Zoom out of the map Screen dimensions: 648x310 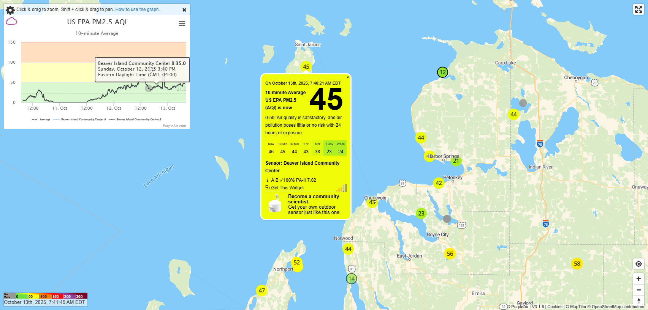pyautogui.click(x=638, y=290)
